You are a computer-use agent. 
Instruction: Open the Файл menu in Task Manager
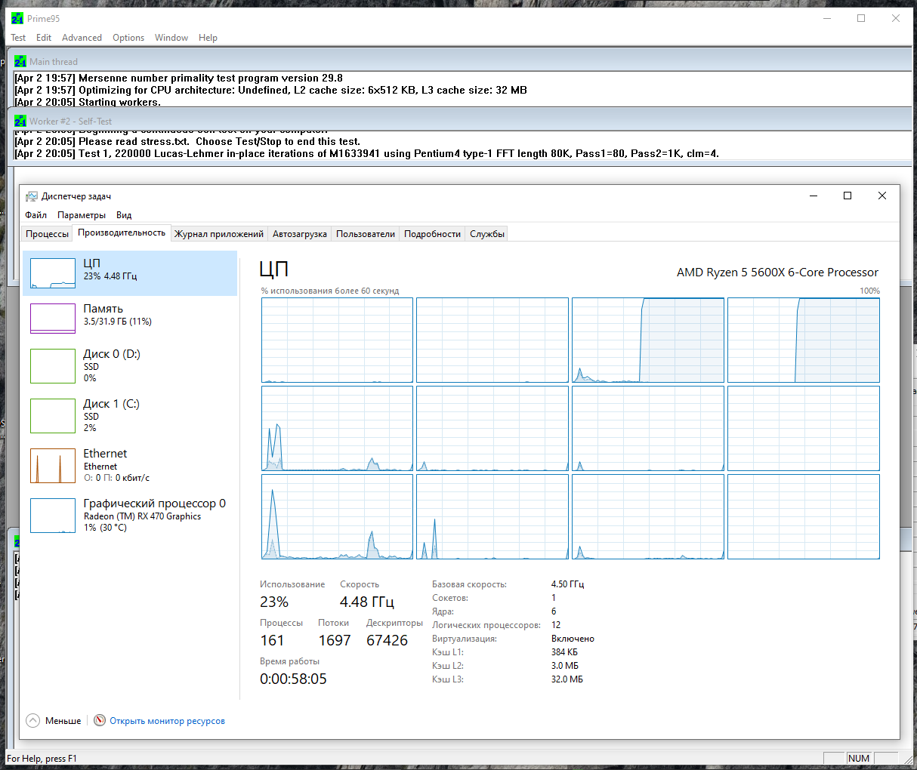tap(36, 215)
